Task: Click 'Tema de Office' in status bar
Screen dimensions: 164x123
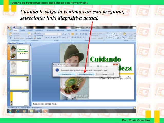Action: pos(25,108)
